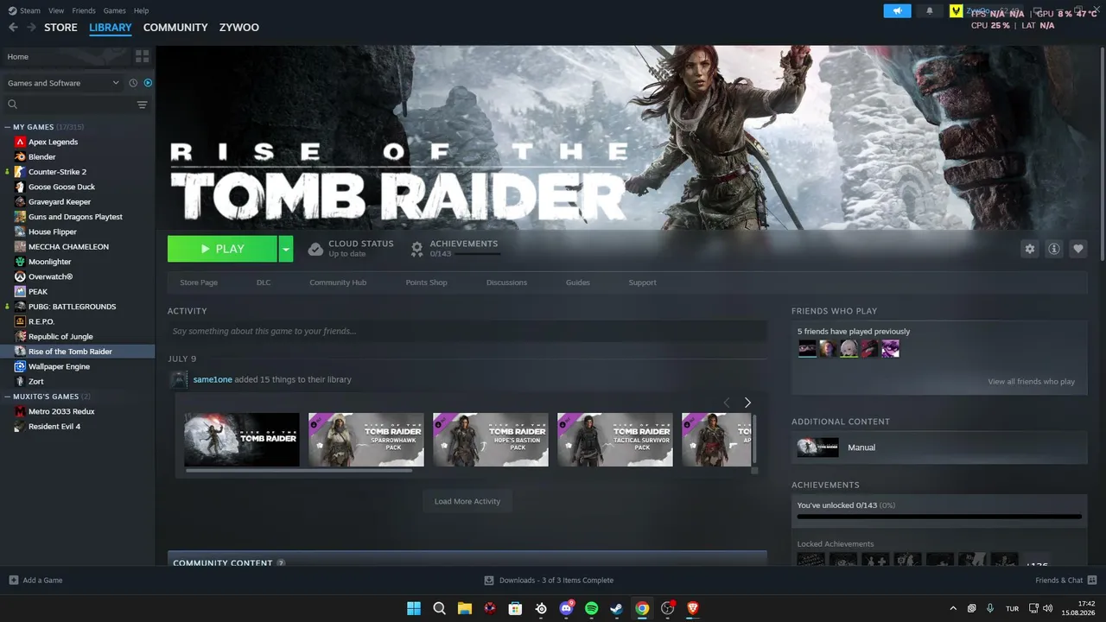Click the library search magnifier
1106x622 pixels.
13,105
